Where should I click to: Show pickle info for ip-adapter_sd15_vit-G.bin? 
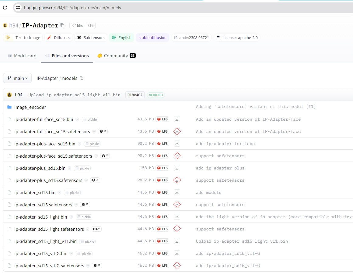(84, 254)
